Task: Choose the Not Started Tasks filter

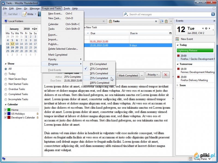Action: coord(6,84)
